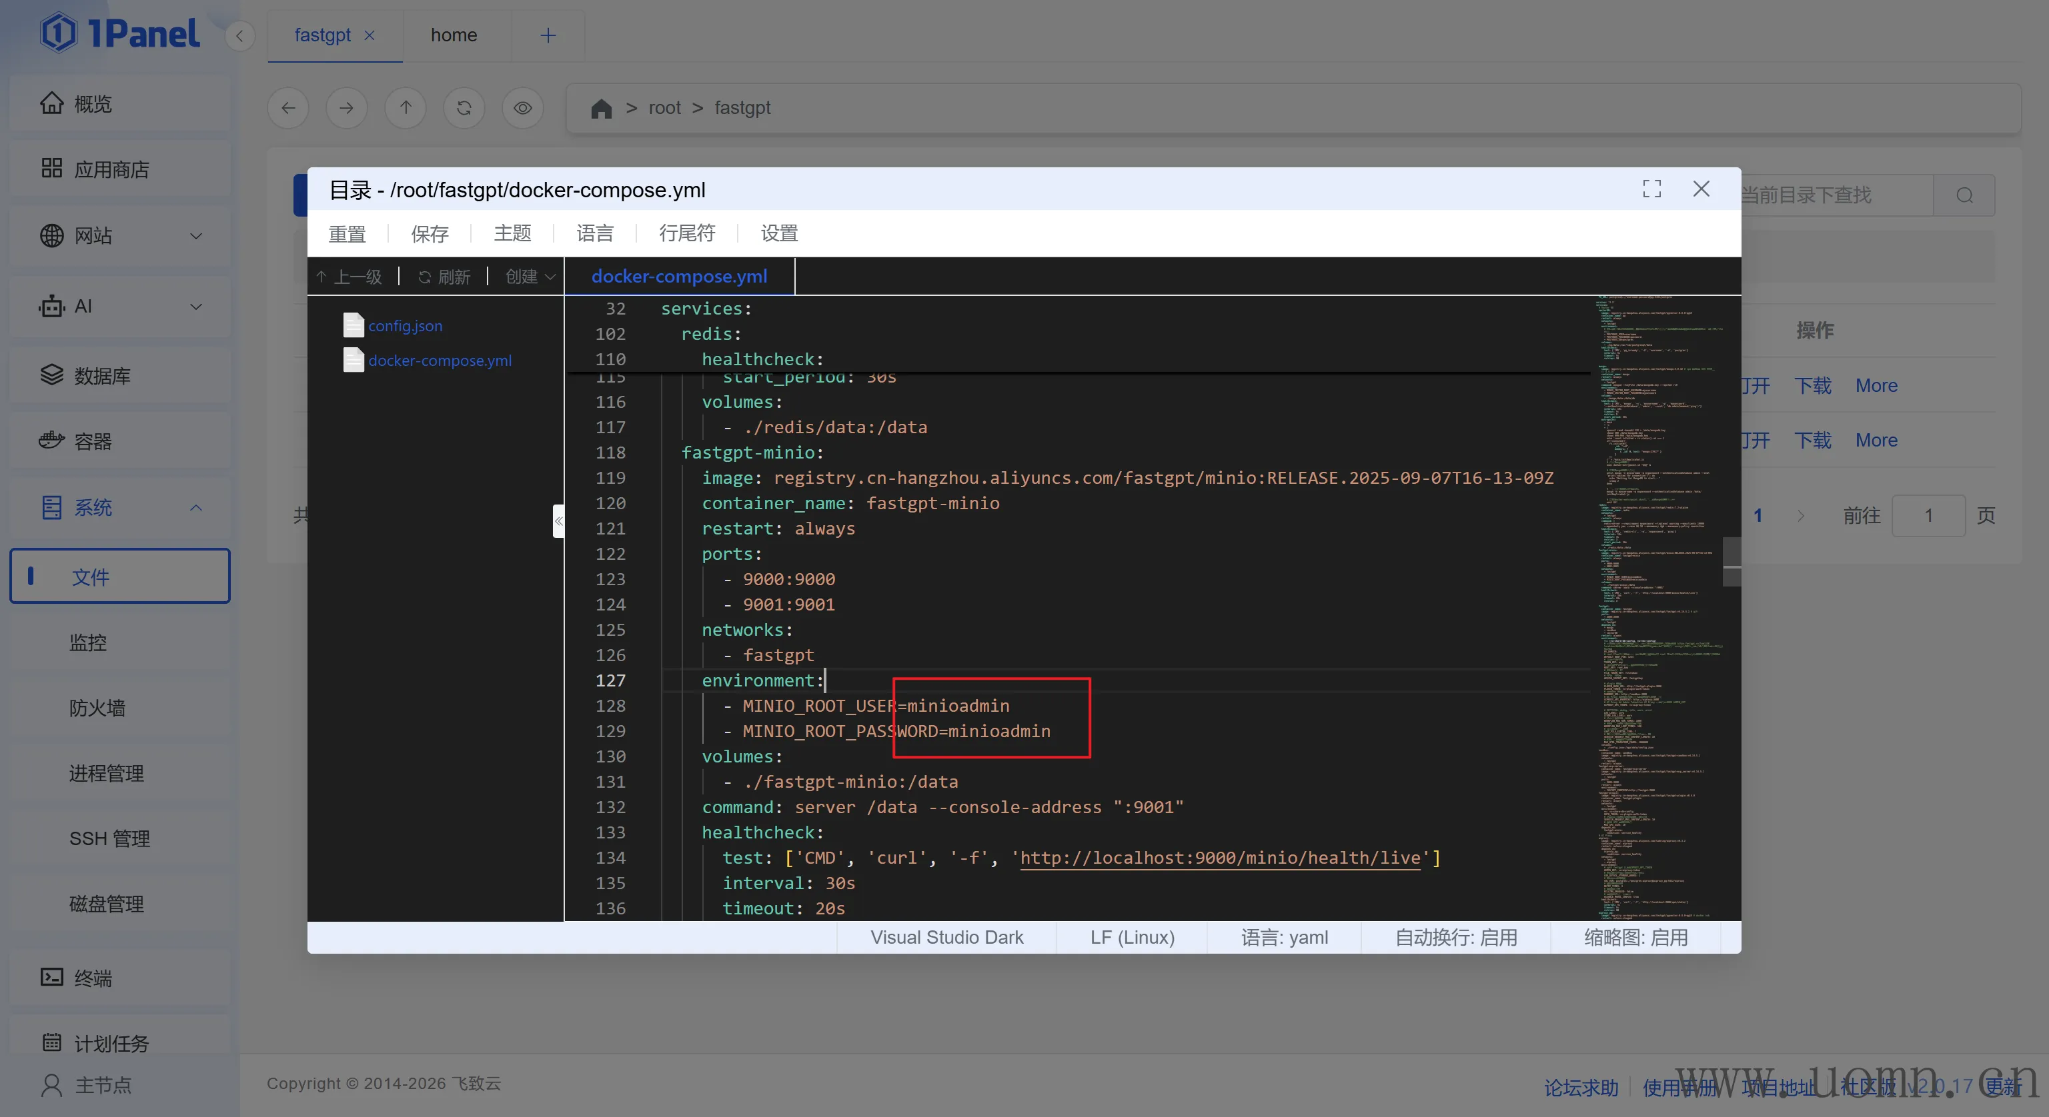Switch to the home tab
The image size is (2049, 1117).
454,35
